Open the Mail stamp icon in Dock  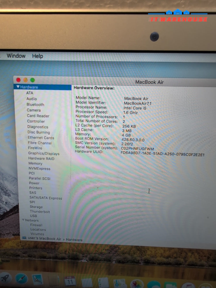(37, 279)
